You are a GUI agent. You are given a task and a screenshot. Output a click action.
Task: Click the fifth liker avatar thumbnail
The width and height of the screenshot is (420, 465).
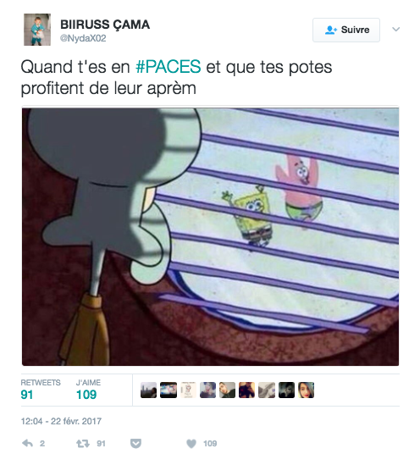(x=227, y=390)
